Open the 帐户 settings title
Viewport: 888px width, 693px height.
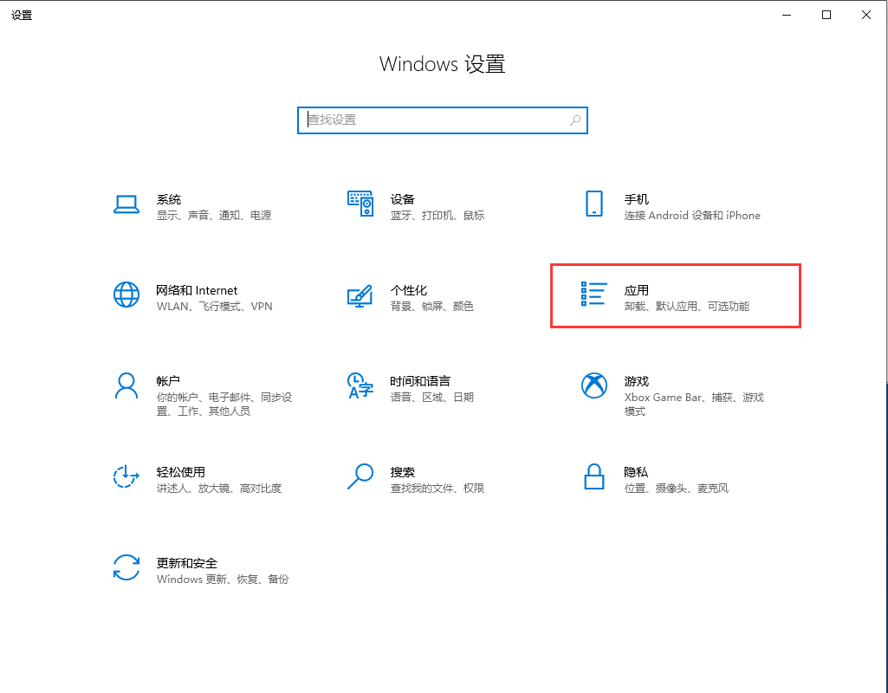pos(168,381)
